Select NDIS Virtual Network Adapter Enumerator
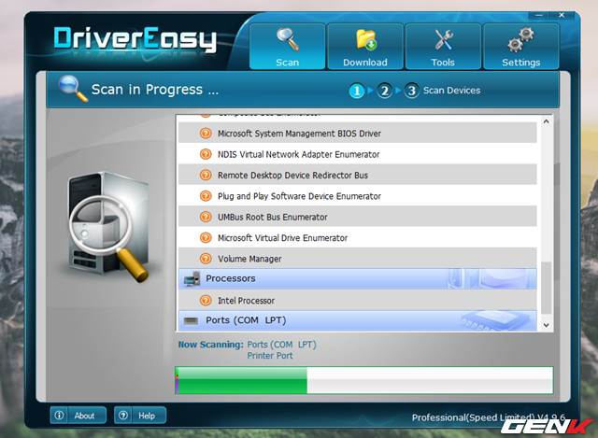 pyautogui.click(x=298, y=154)
